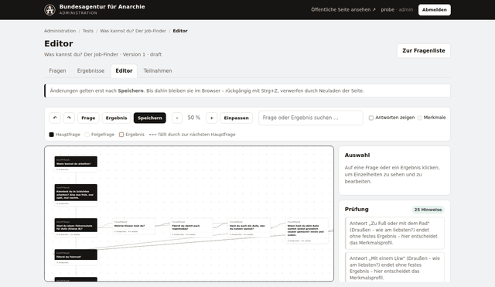The width and height of the screenshot is (495, 287).
Task: Click the Ergebnis legend swatch
Action: 121,135
